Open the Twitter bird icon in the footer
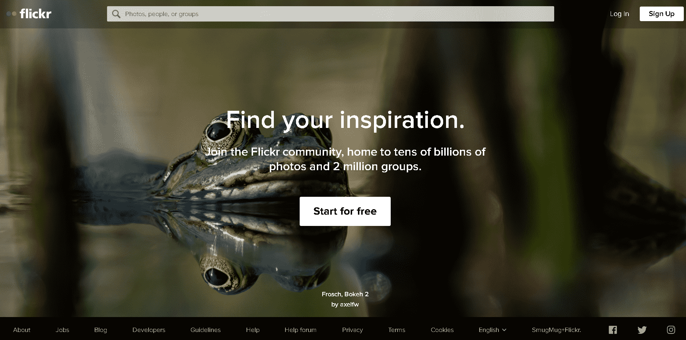 pyautogui.click(x=642, y=330)
